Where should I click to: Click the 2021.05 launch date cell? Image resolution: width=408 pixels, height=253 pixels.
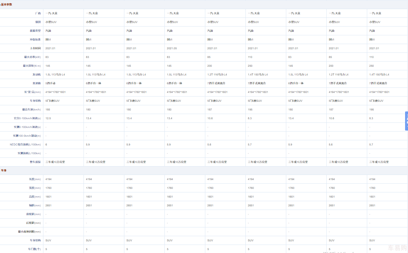172,48
